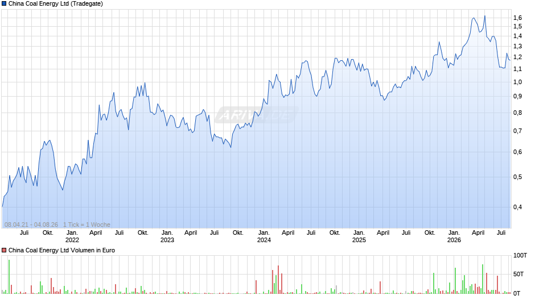This screenshot has width=535, height=299.
Task: Click the highest price peak near April 2026
Action: coord(485,16)
